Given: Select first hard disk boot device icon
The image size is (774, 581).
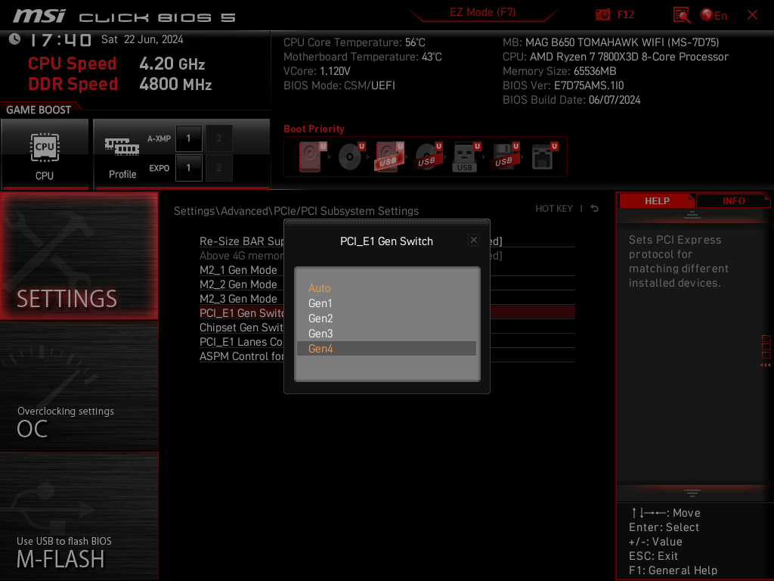Looking at the screenshot, I should coord(311,156).
